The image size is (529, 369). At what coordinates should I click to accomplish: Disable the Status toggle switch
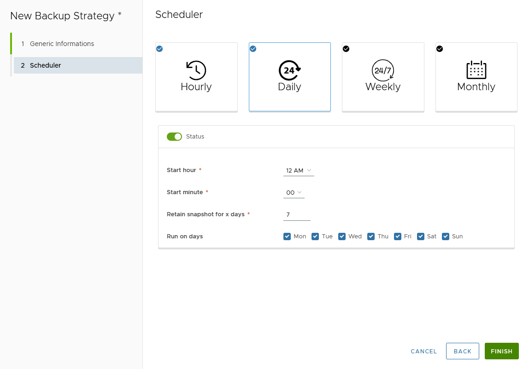[x=175, y=137]
